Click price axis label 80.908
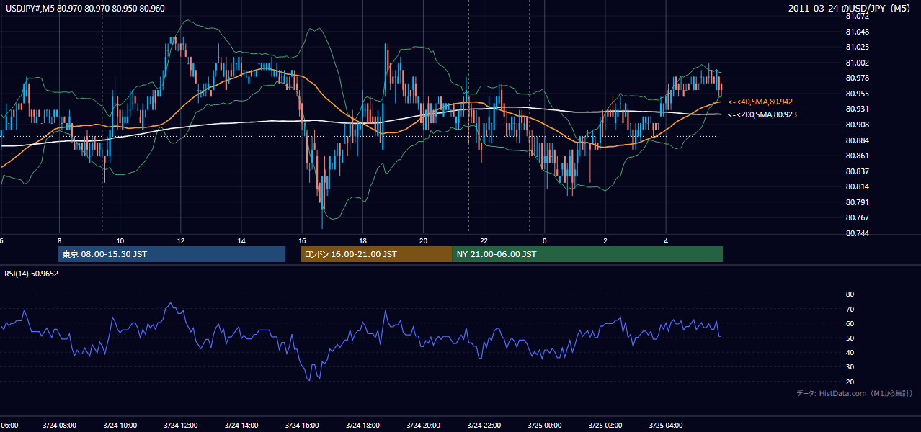The width and height of the screenshot is (921, 432). click(x=856, y=125)
